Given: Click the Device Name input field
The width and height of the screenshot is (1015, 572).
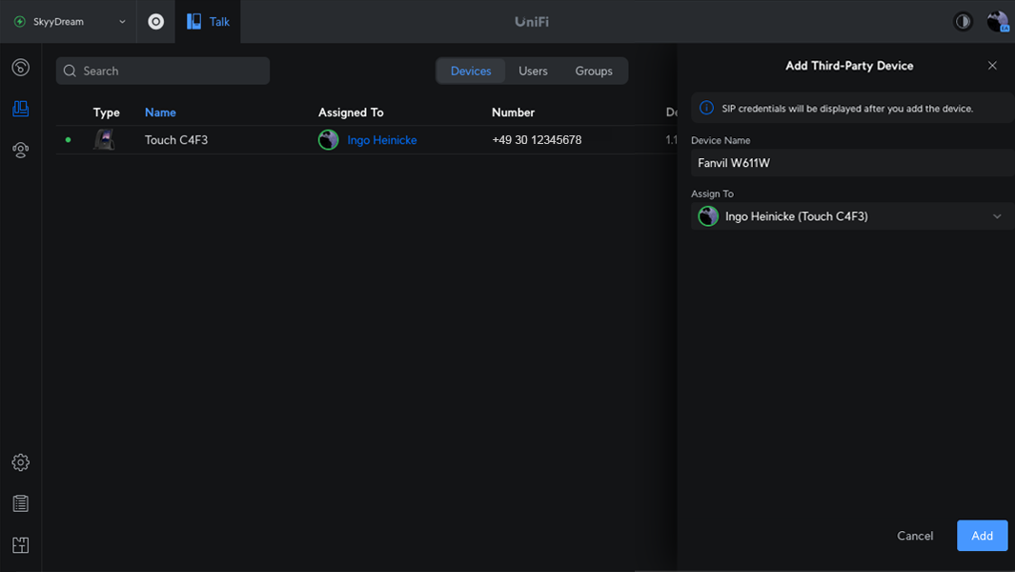Looking at the screenshot, I should pyautogui.click(x=852, y=163).
